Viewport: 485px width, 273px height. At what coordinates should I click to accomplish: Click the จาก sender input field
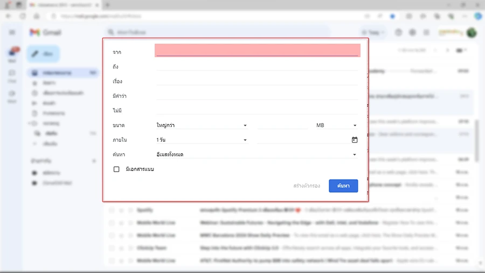pyautogui.click(x=257, y=51)
